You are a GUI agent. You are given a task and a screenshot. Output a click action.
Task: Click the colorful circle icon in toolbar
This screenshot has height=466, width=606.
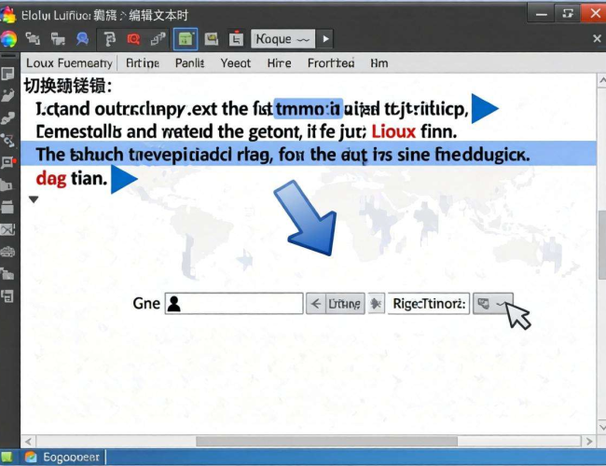9,39
